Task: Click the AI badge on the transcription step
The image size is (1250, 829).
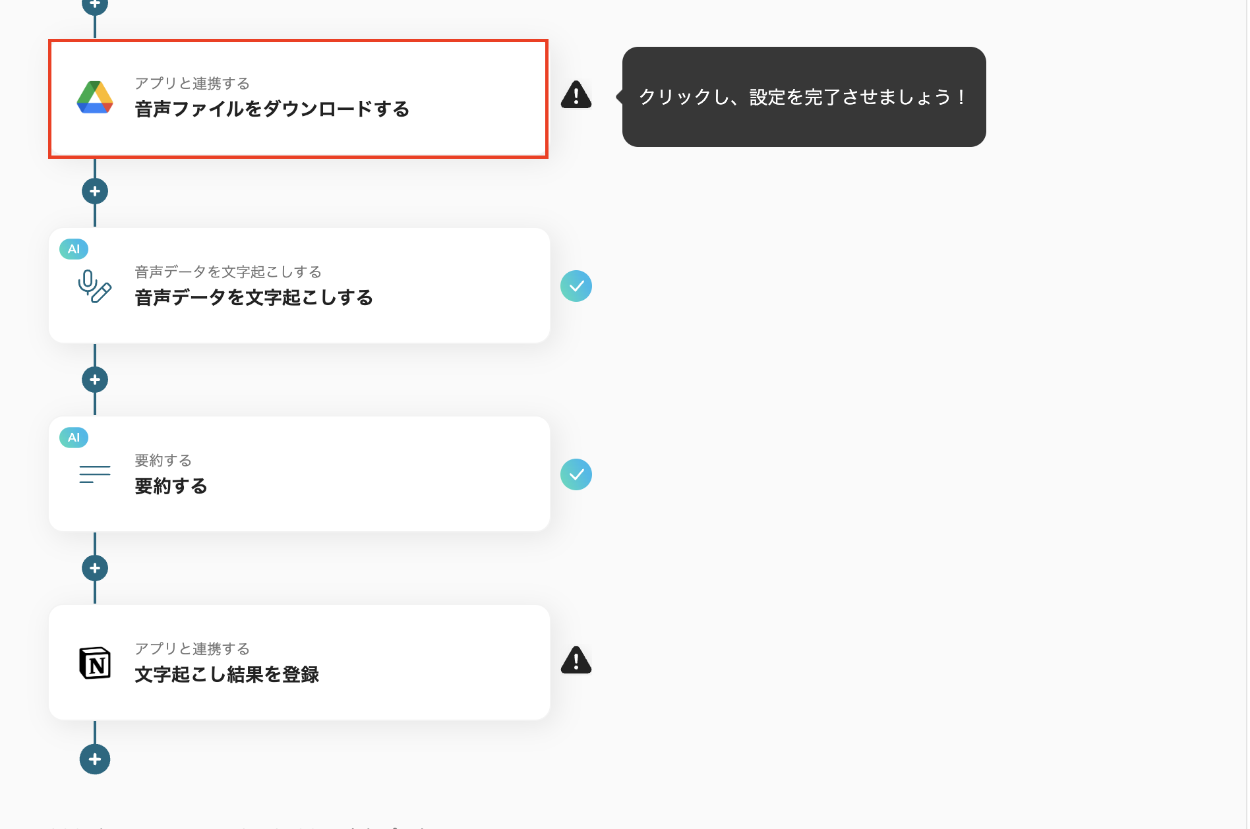Action: 74,249
